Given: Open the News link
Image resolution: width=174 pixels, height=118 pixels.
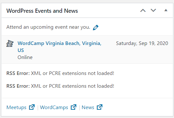Looking at the screenshot, I should 88,107.
